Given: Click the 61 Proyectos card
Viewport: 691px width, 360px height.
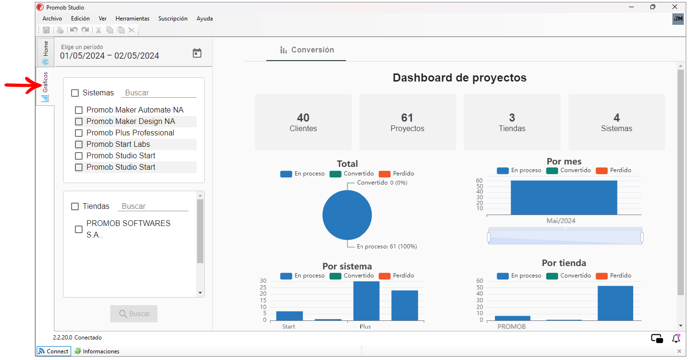Looking at the screenshot, I should click(408, 122).
